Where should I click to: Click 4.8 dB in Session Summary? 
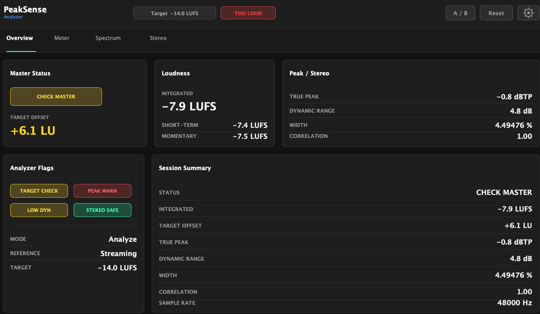coord(521,258)
